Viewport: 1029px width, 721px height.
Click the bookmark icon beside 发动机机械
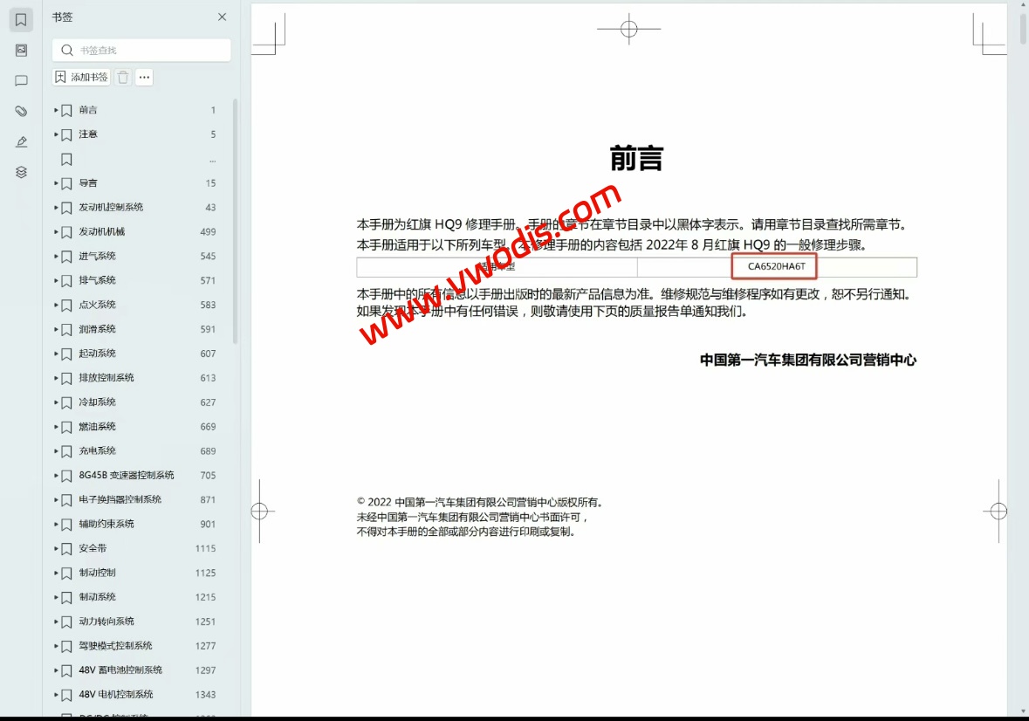pos(66,232)
